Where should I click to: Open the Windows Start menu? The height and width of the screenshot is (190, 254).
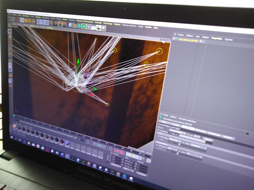click(12, 137)
